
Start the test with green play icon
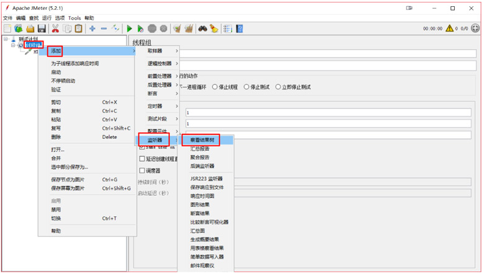tap(129, 29)
